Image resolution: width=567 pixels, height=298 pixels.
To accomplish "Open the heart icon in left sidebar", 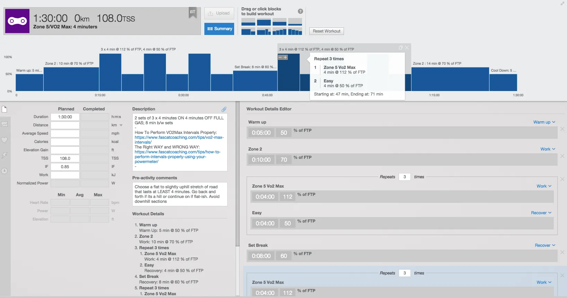I will (x=4, y=140).
